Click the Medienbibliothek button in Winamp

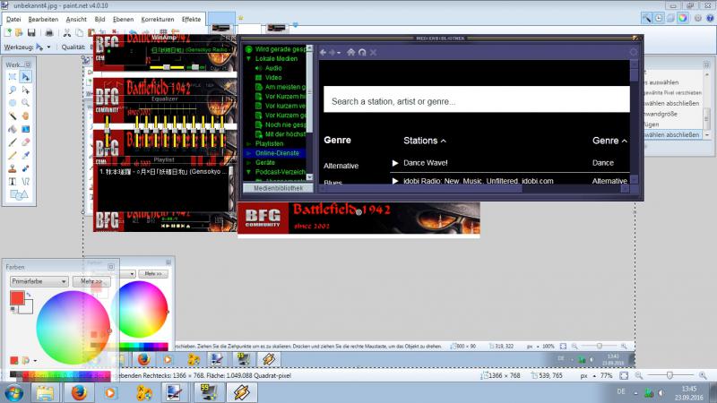278,188
